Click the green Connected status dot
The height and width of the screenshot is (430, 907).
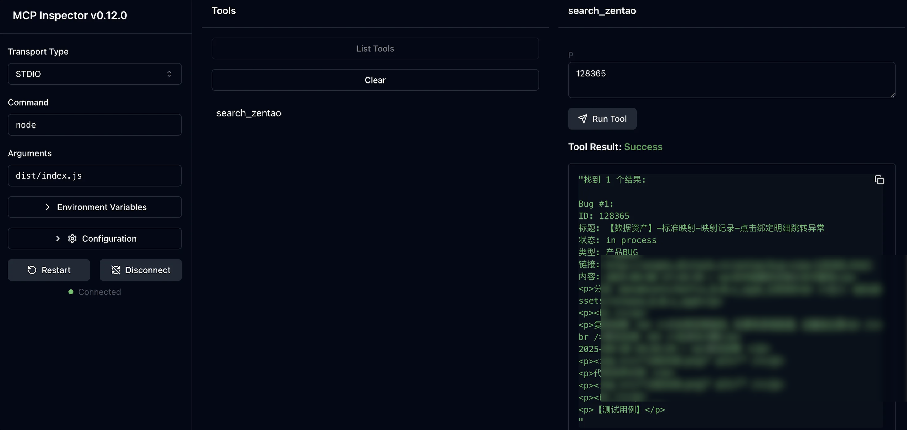[x=71, y=292]
